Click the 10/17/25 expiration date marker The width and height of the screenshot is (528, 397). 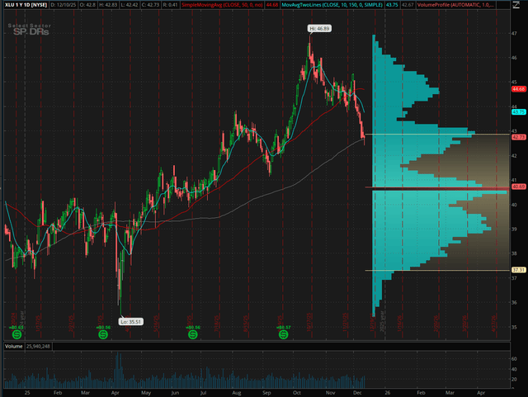pyautogui.click(x=309, y=322)
